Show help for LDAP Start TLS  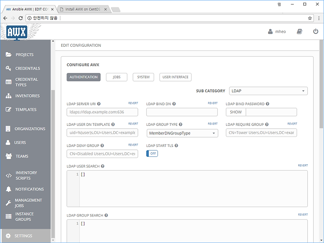pyautogui.click(x=176, y=146)
